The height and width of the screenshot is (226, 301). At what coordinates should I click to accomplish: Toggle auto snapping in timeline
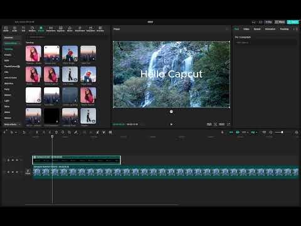238,132
